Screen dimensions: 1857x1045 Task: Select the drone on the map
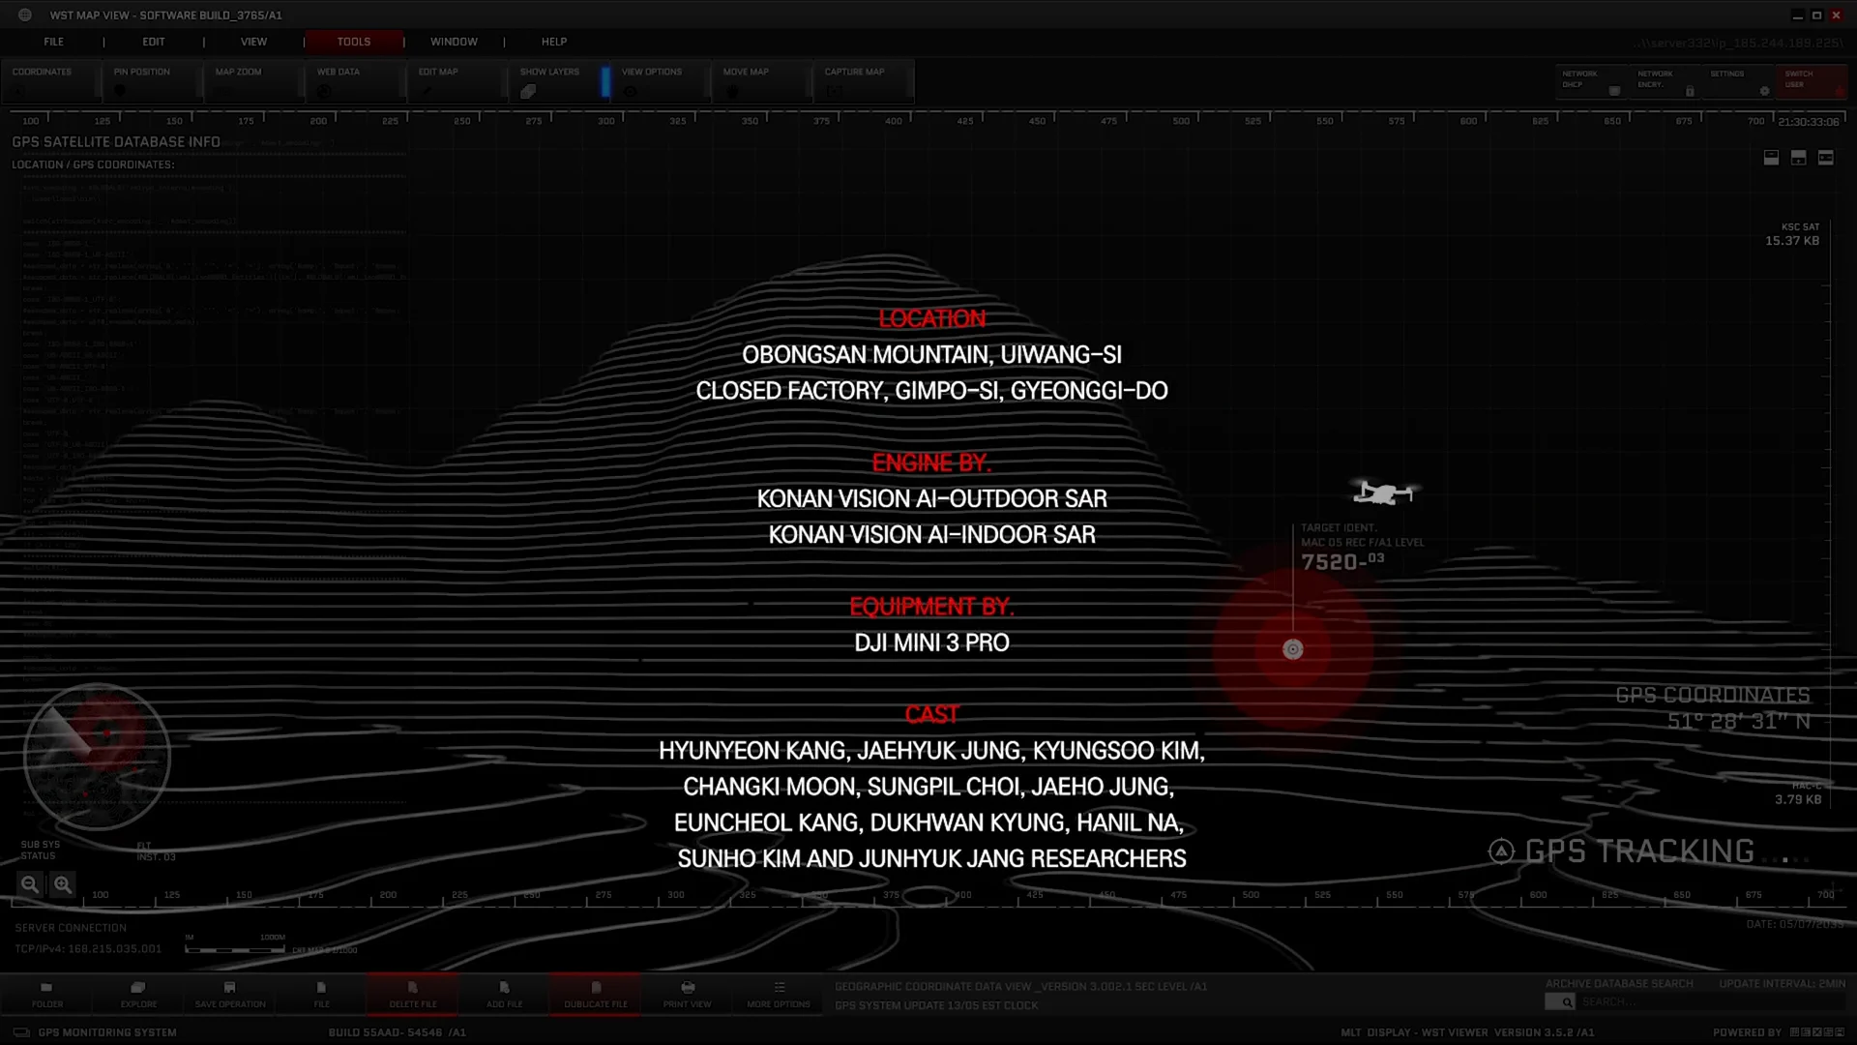(x=1384, y=493)
